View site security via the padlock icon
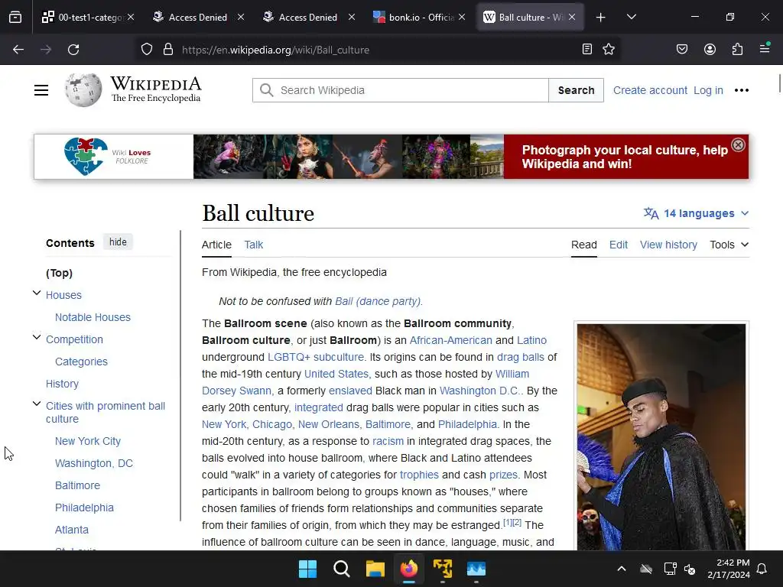The height and width of the screenshot is (587, 783). (168, 50)
